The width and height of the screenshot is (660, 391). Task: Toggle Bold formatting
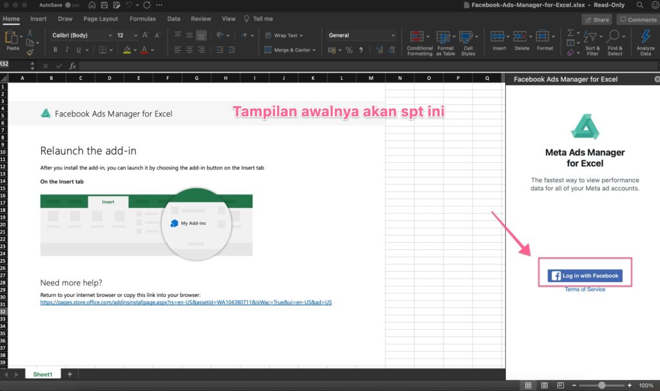coord(55,50)
